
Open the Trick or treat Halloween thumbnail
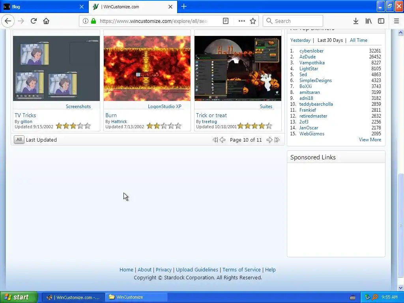(238, 68)
